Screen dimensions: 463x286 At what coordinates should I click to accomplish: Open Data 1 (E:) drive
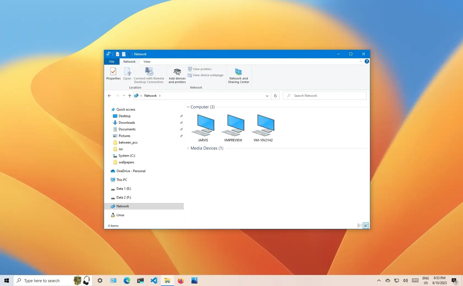121,189
